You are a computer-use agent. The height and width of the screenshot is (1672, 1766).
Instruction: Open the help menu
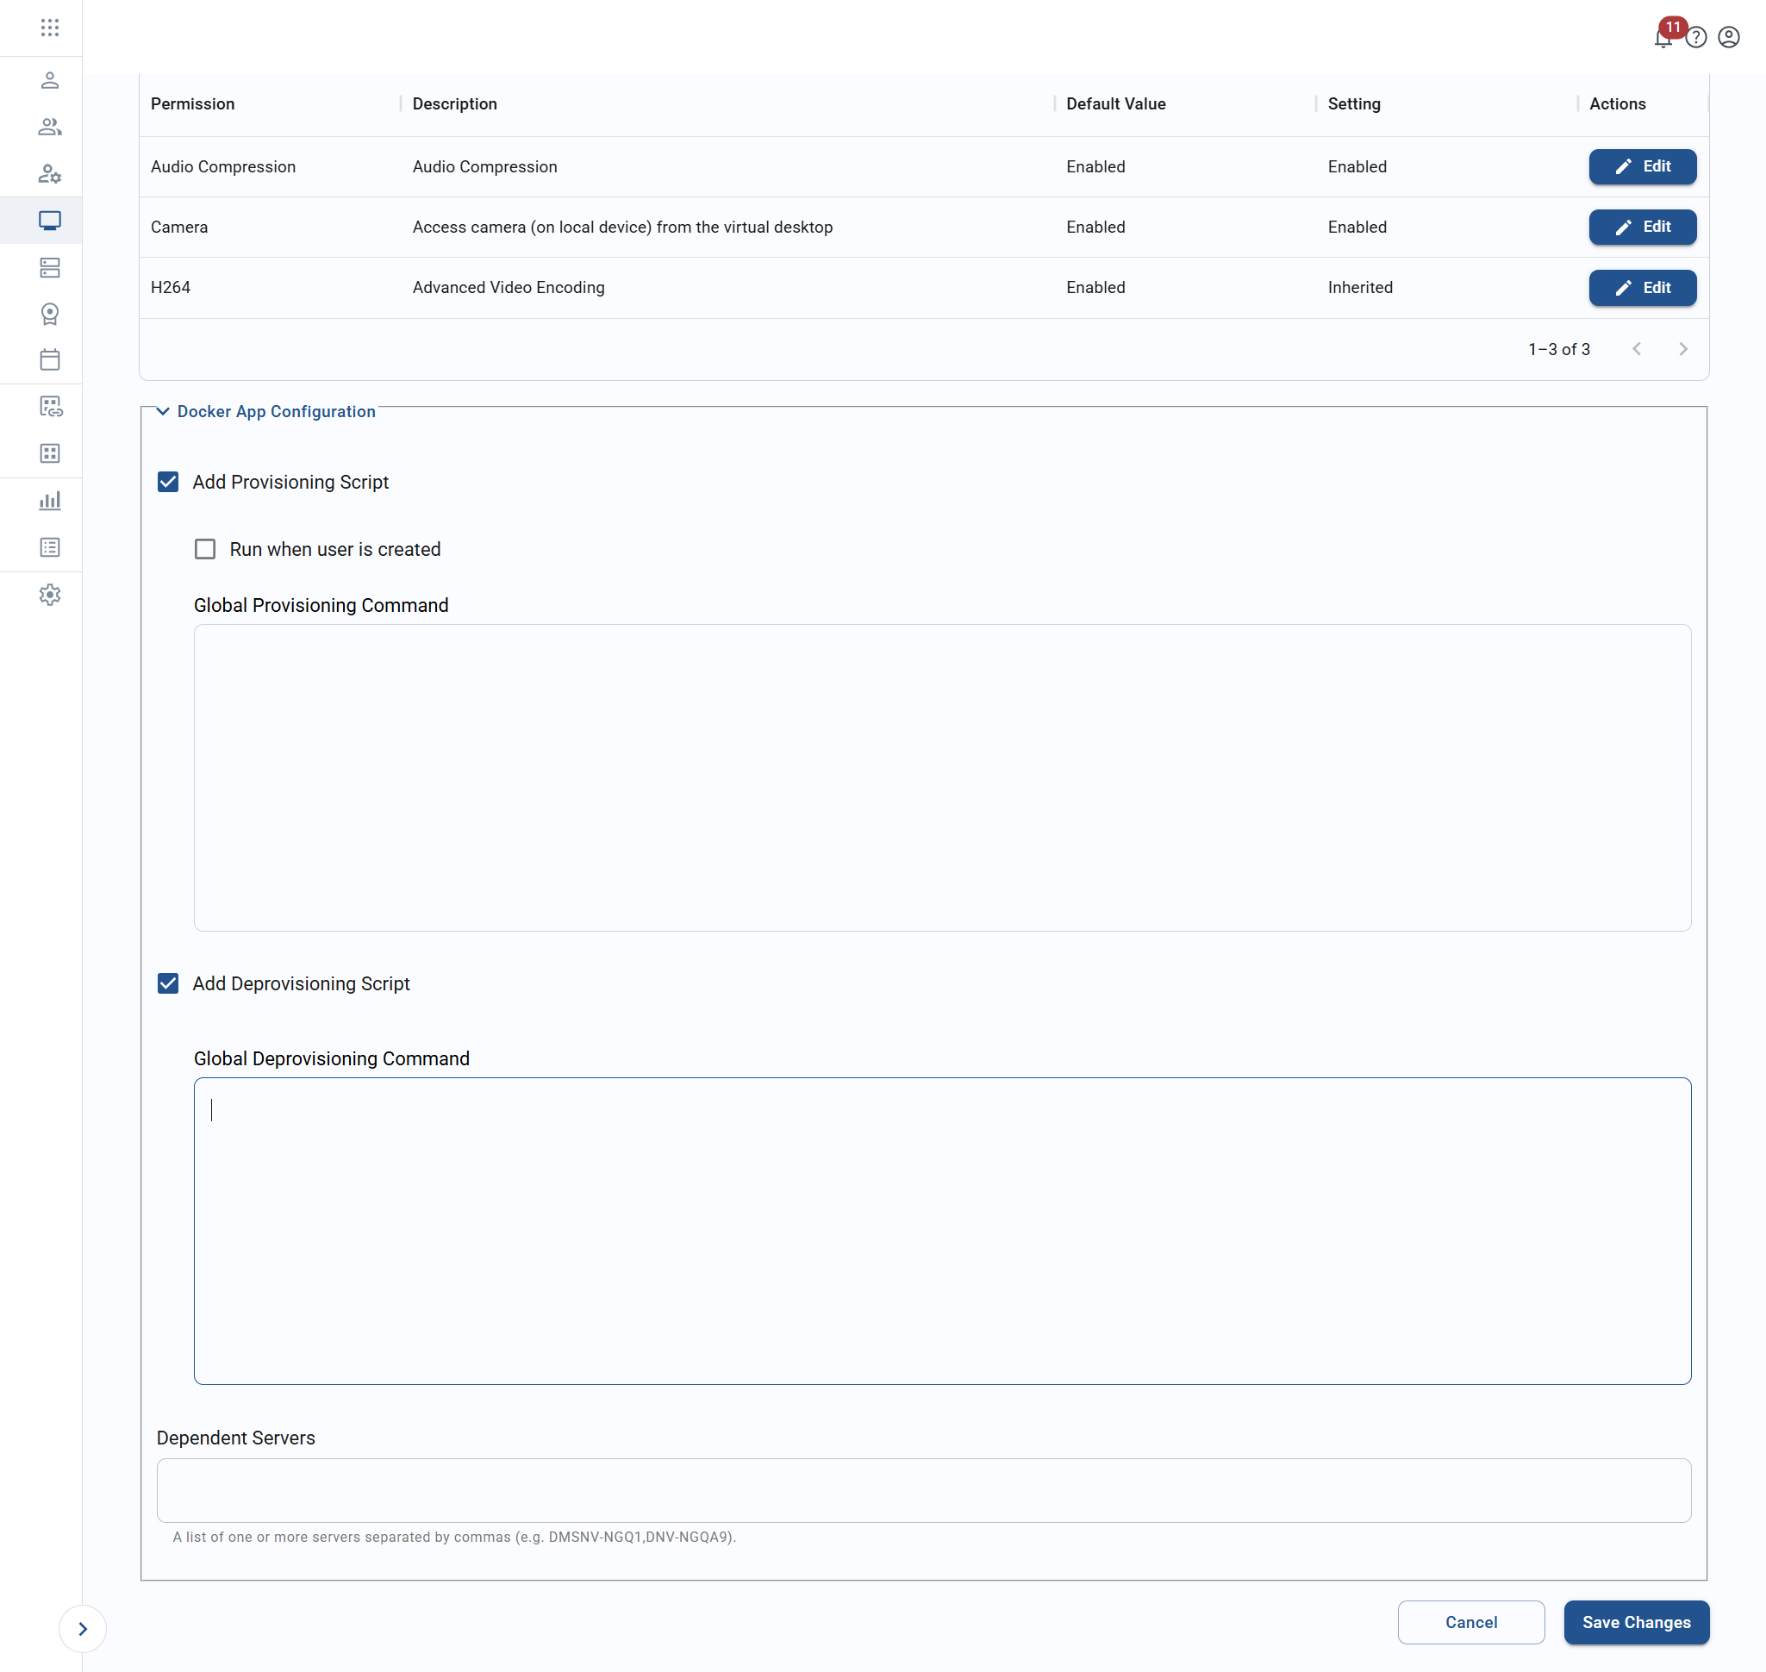(x=1696, y=37)
